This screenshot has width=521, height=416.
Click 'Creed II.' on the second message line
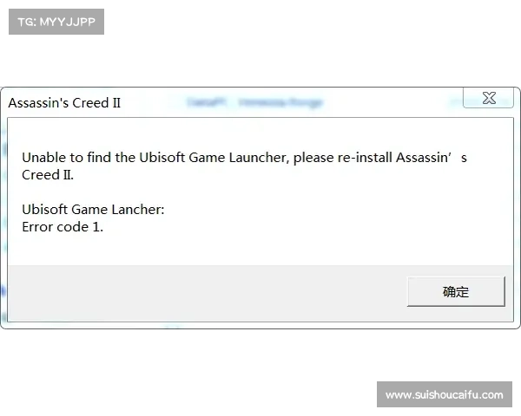coord(48,175)
